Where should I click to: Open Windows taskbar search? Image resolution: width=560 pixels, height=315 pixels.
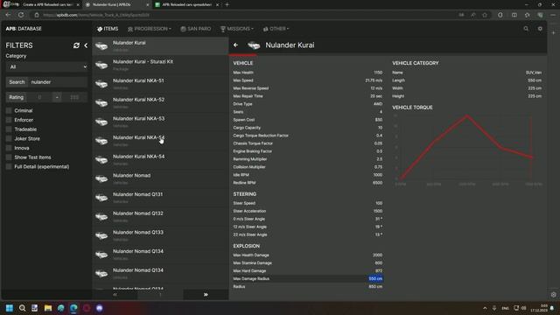tap(22, 308)
